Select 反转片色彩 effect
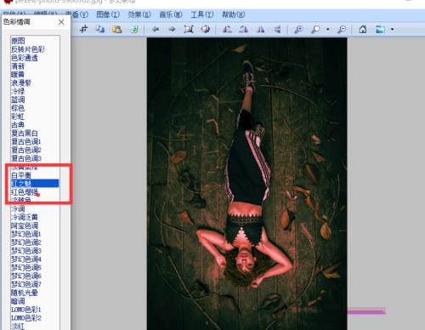The width and height of the screenshot is (425, 330). tap(28, 49)
